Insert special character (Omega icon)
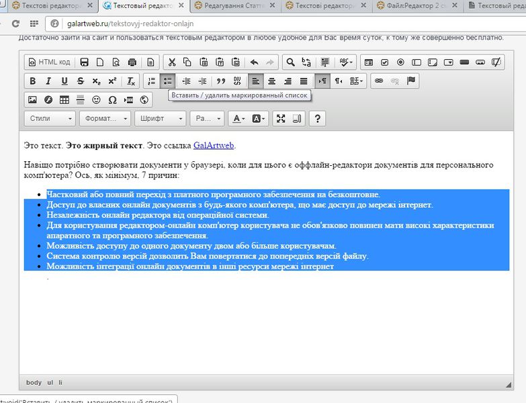The image size is (526, 403). click(112, 100)
